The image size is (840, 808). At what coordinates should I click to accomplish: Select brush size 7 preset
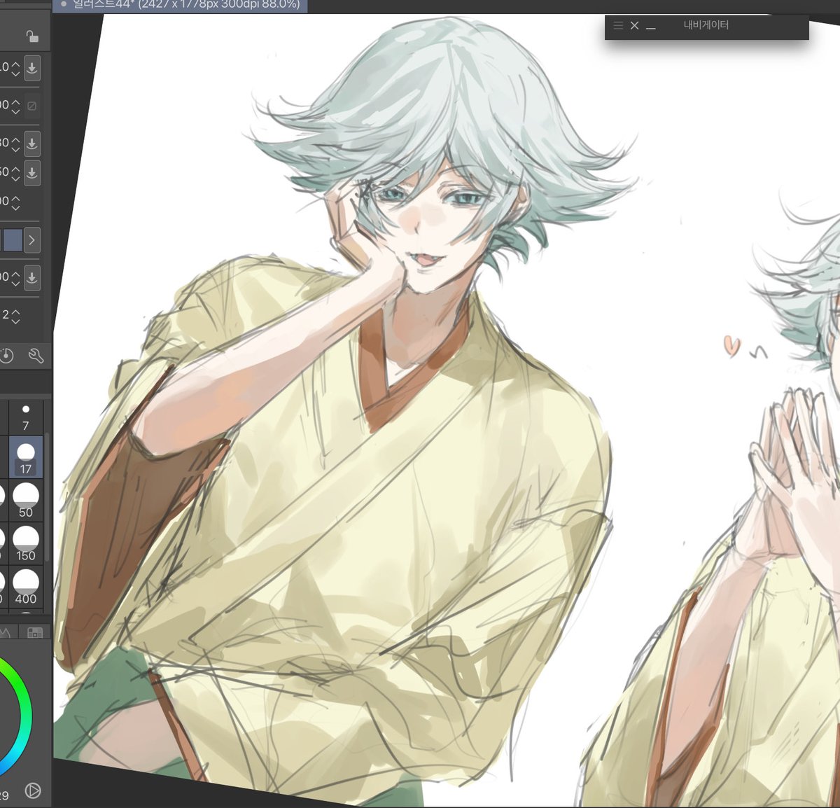point(26,417)
